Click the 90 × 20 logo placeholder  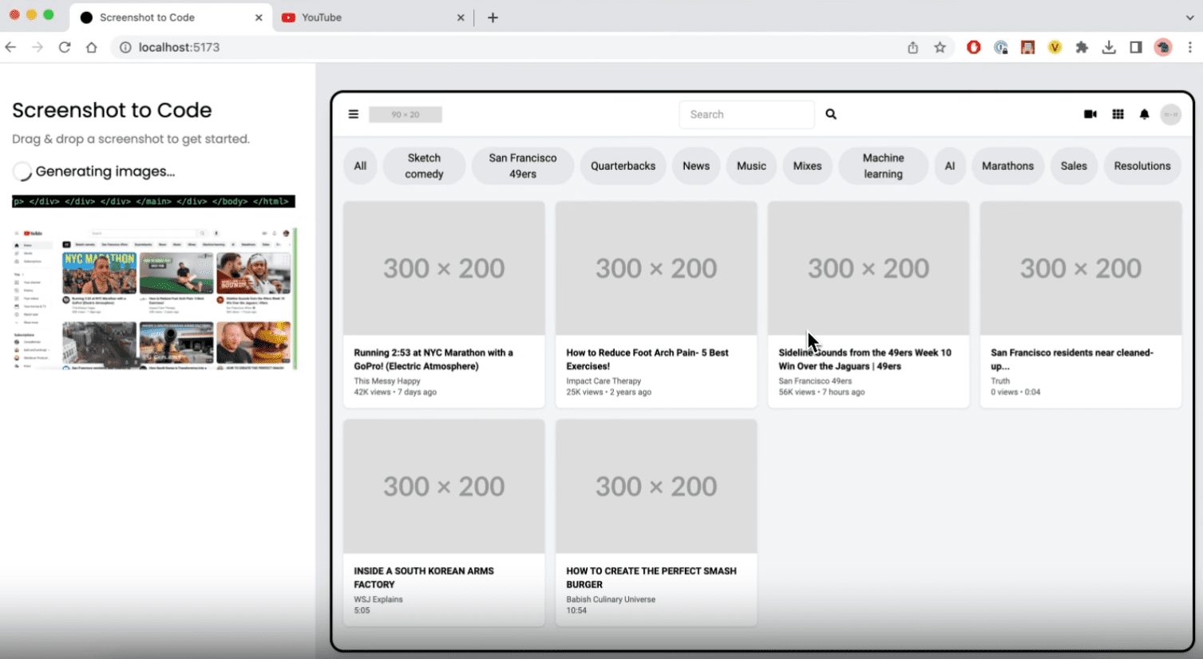point(406,115)
